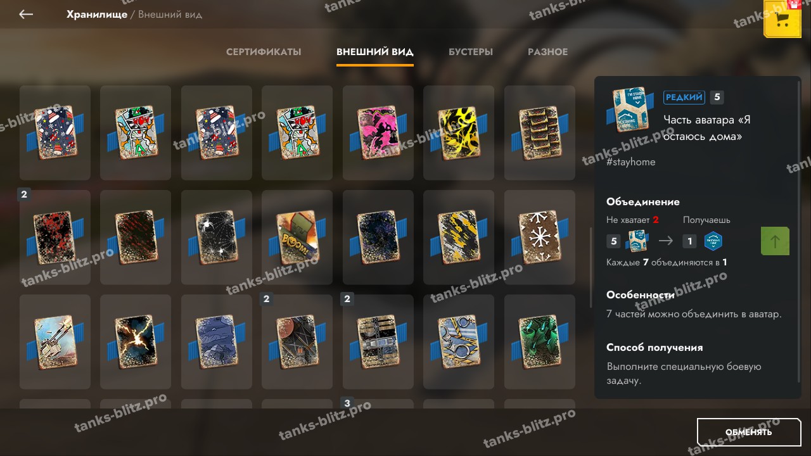
Task: Select the BOOM comic avatar card
Action: (x=297, y=237)
